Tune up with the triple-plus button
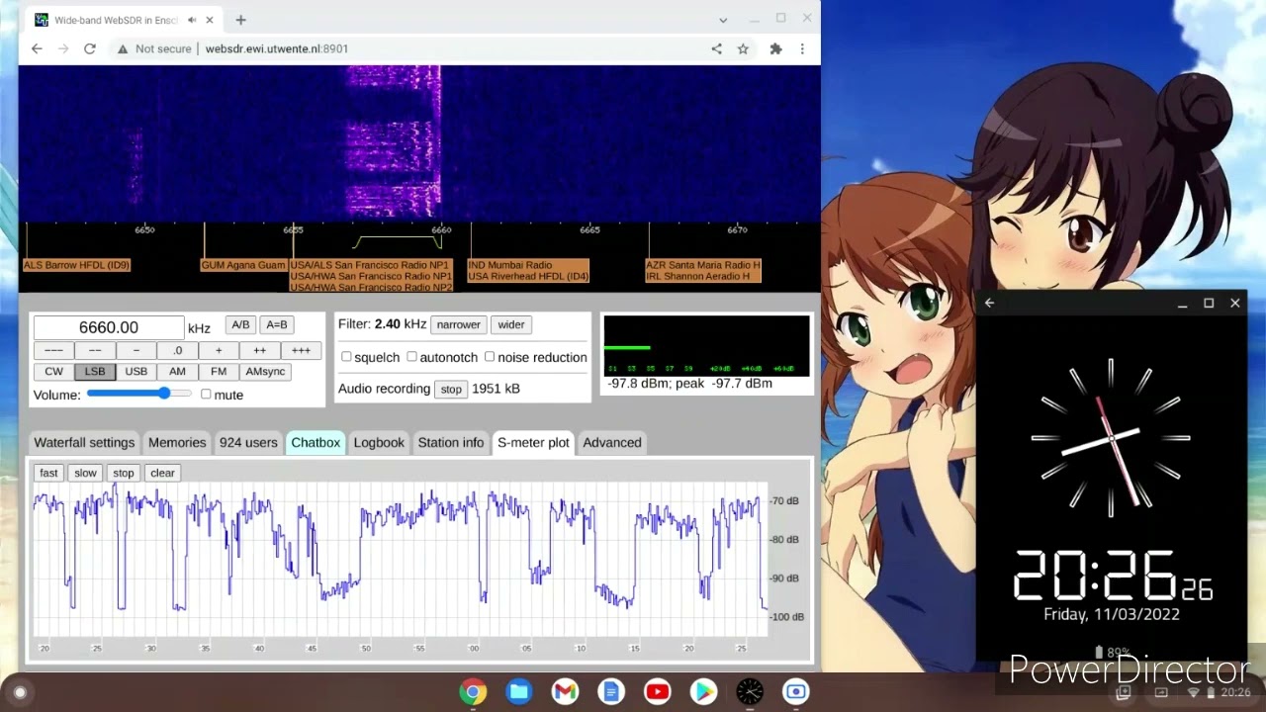Viewport: 1266px width, 712px height. tap(301, 350)
